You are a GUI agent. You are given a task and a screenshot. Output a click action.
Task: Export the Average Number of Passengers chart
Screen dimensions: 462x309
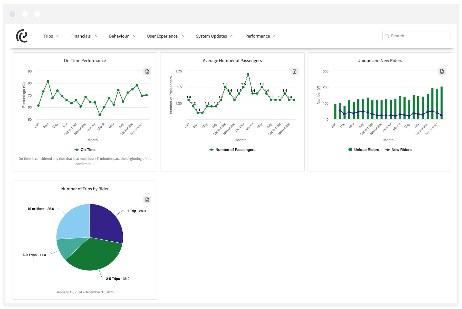(294, 71)
